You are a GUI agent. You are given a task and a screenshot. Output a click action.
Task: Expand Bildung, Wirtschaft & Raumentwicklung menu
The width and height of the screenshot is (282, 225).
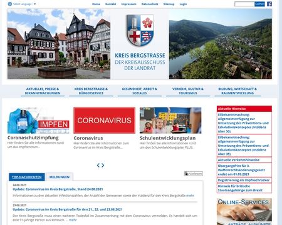click(x=238, y=91)
